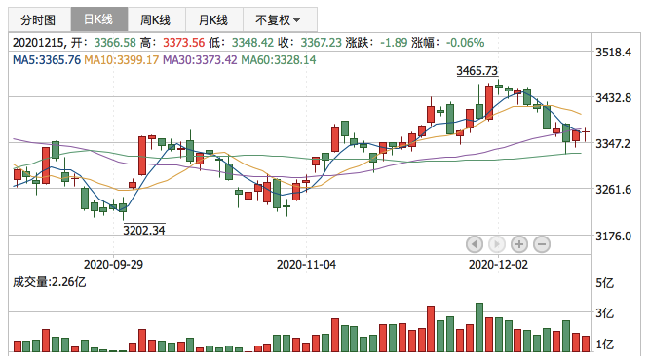Click the 3亿 volume axis label
The width and height of the screenshot is (649, 364).
[x=605, y=313]
